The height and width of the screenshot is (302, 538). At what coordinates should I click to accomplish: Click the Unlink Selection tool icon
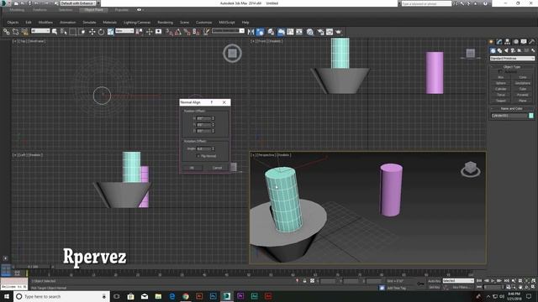point(15,32)
